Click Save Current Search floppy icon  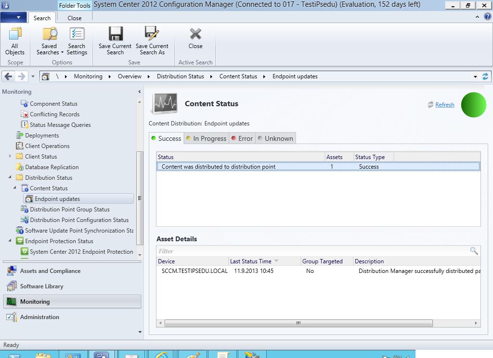coord(116,34)
